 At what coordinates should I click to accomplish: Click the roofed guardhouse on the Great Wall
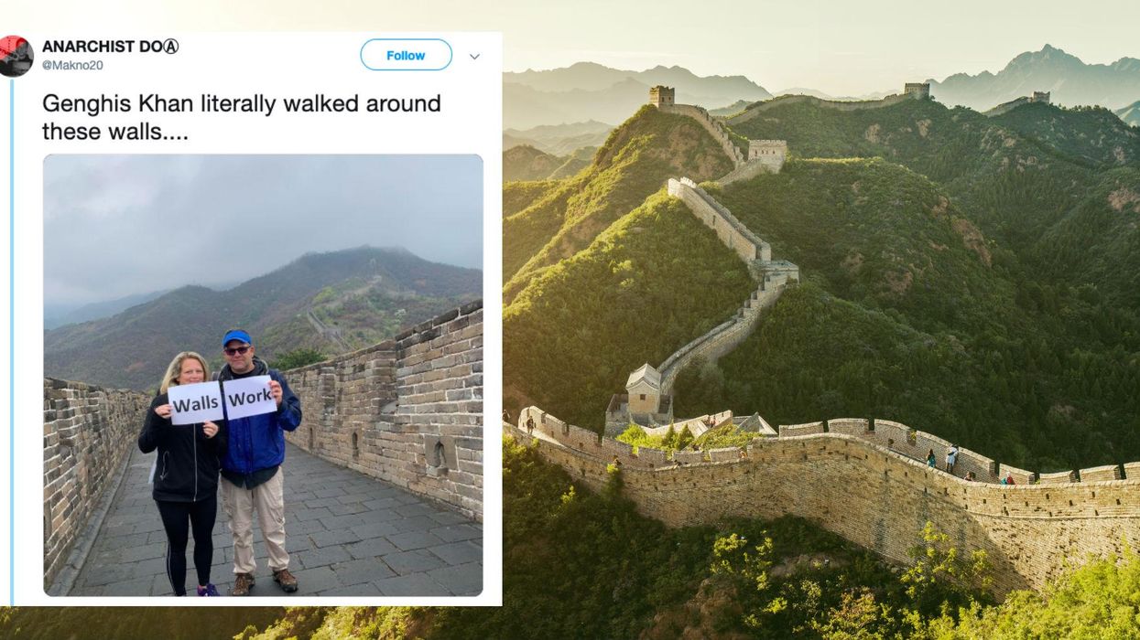pyautogui.click(x=644, y=388)
